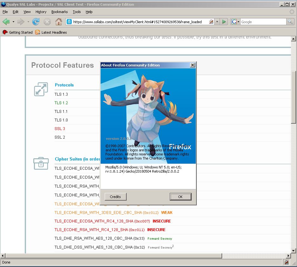This screenshot has width=297, height=267.
Task: Click TLS_ECDHE_RSA_WITH_RC4_128_SHA cipher text
Action: pos(99,229)
